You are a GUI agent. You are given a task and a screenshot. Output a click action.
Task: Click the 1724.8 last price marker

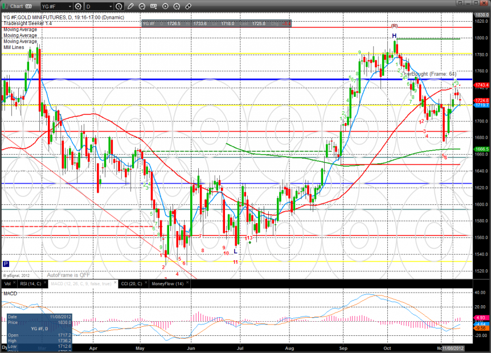pos(482,100)
